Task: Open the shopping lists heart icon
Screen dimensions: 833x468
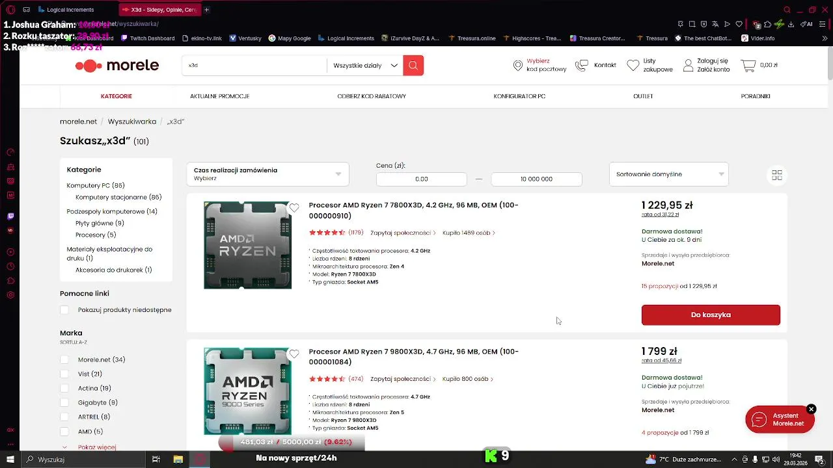Action: (x=633, y=66)
